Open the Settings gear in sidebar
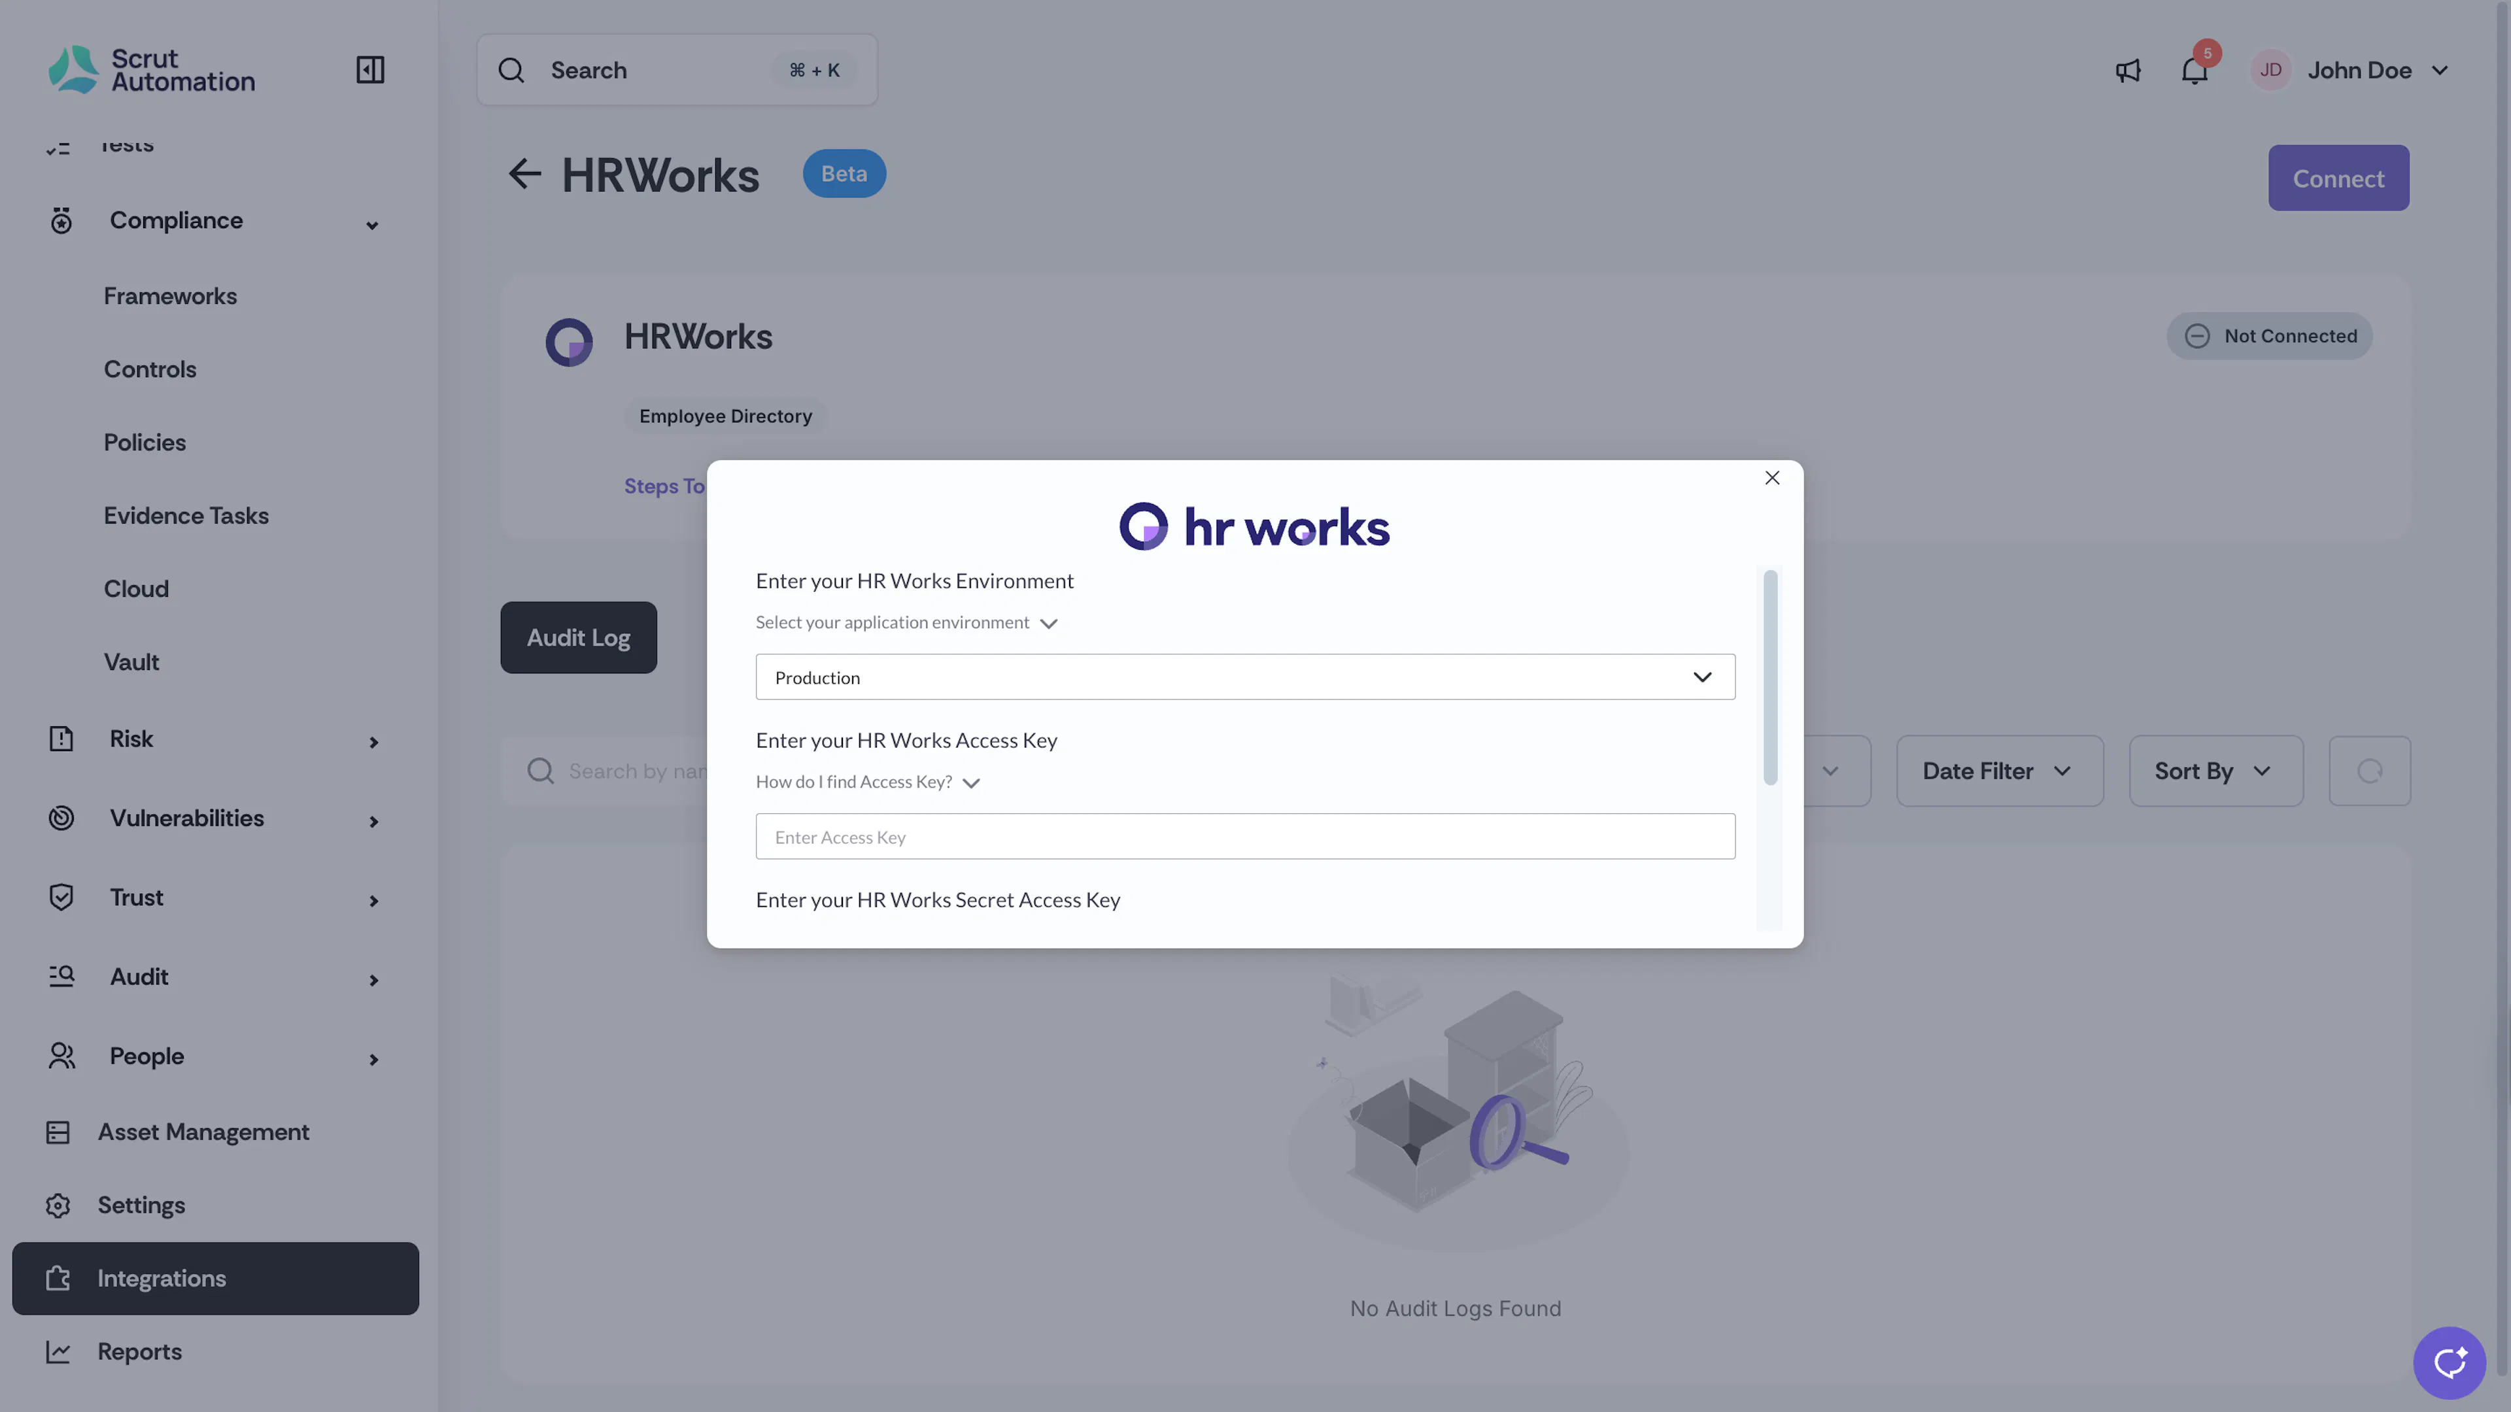 tap(58, 1205)
